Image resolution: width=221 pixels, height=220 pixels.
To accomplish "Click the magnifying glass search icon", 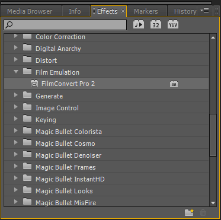I will coord(9,25).
